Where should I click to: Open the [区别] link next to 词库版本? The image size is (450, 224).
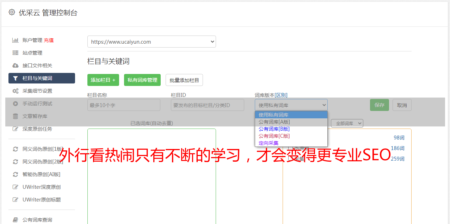click(x=281, y=95)
